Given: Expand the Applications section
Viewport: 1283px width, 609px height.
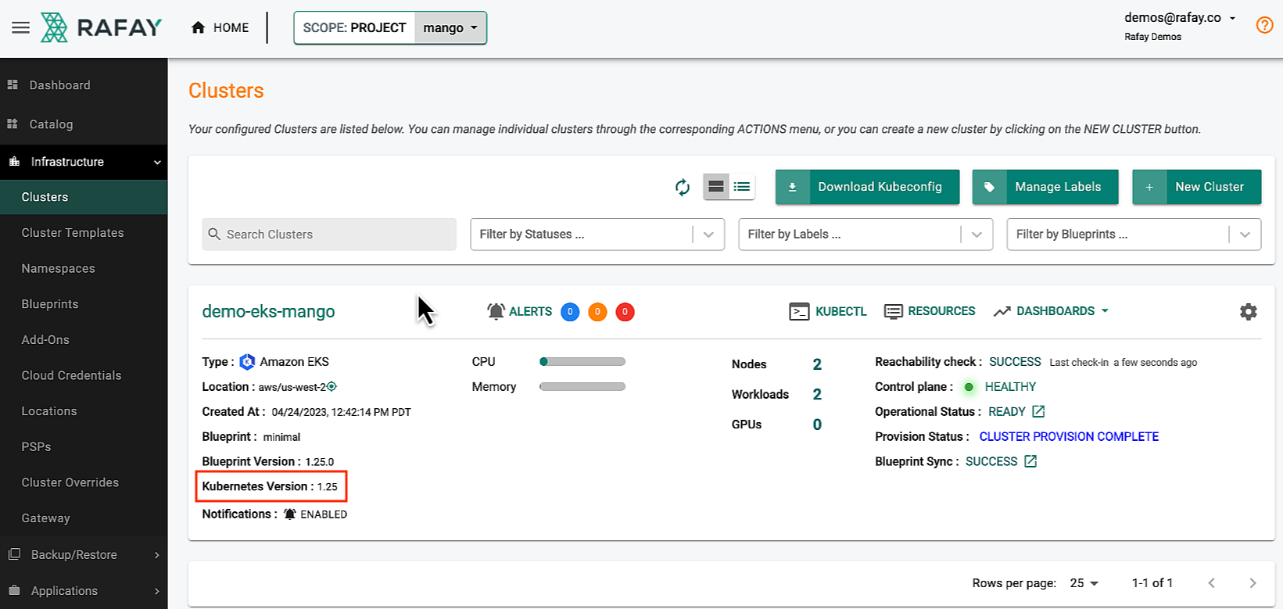Looking at the screenshot, I should 84,591.
